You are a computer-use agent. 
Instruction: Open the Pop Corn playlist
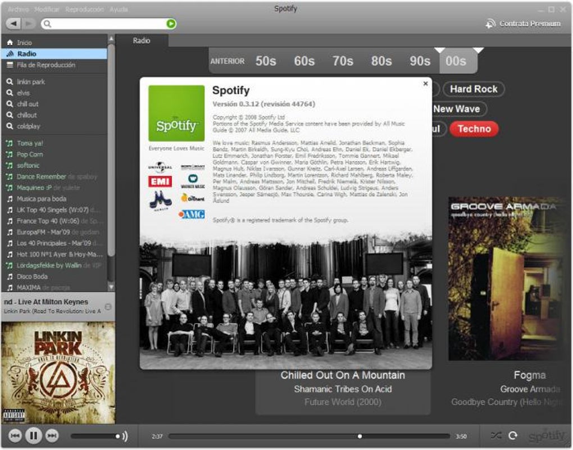[x=54, y=154]
